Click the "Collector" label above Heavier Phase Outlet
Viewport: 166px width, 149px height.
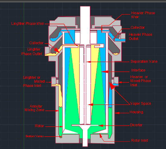138,28
